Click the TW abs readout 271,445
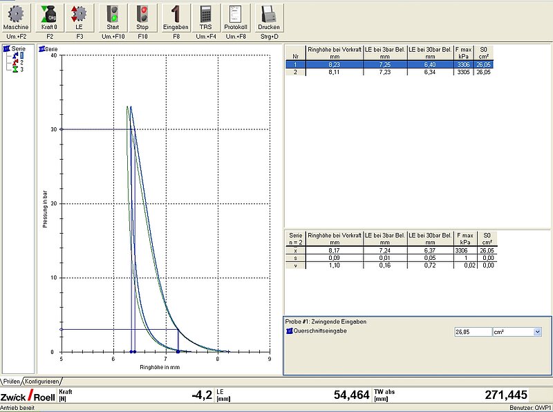The width and height of the screenshot is (553, 412). 506,395
